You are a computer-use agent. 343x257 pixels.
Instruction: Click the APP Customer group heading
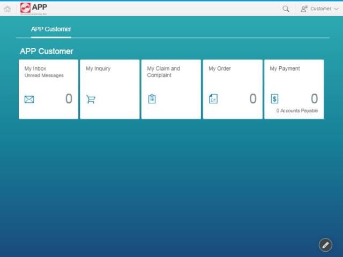click(x=47, y=51)
